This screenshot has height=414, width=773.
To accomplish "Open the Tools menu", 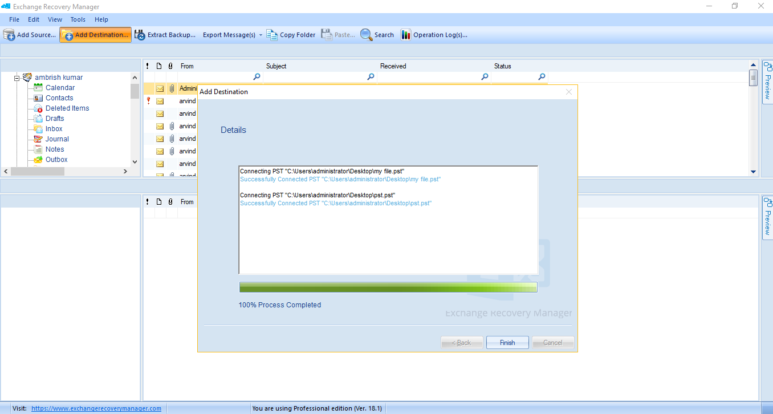I will click(x=78, y=19).
